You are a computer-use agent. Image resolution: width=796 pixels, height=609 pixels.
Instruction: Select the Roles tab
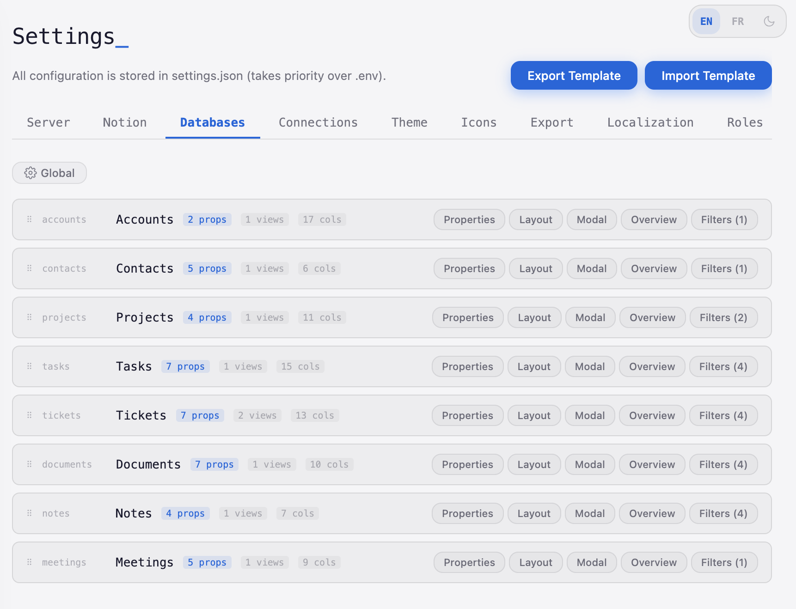[x=744, y=122]
